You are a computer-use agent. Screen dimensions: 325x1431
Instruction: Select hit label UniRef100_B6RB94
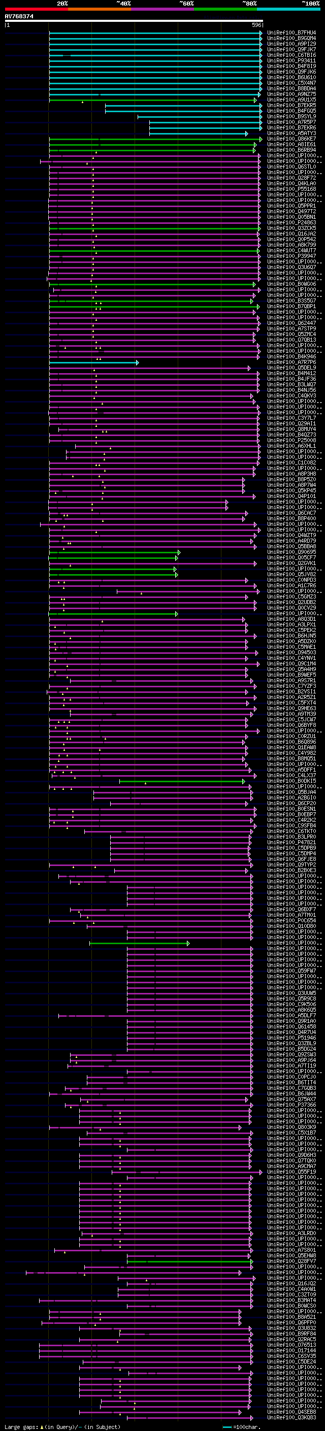click(x=291, y=150)
